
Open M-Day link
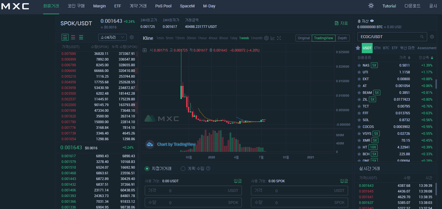click(209, 6)
